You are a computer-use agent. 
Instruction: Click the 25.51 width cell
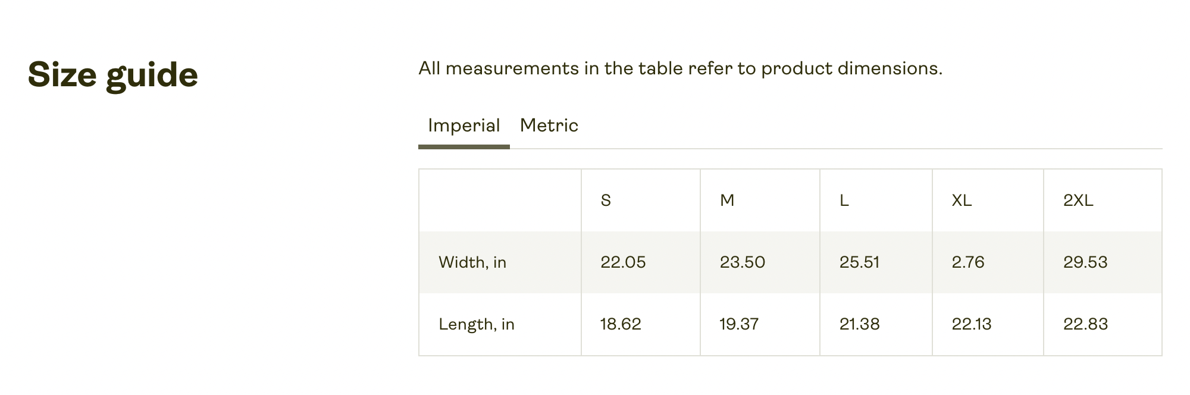(859, 262)
